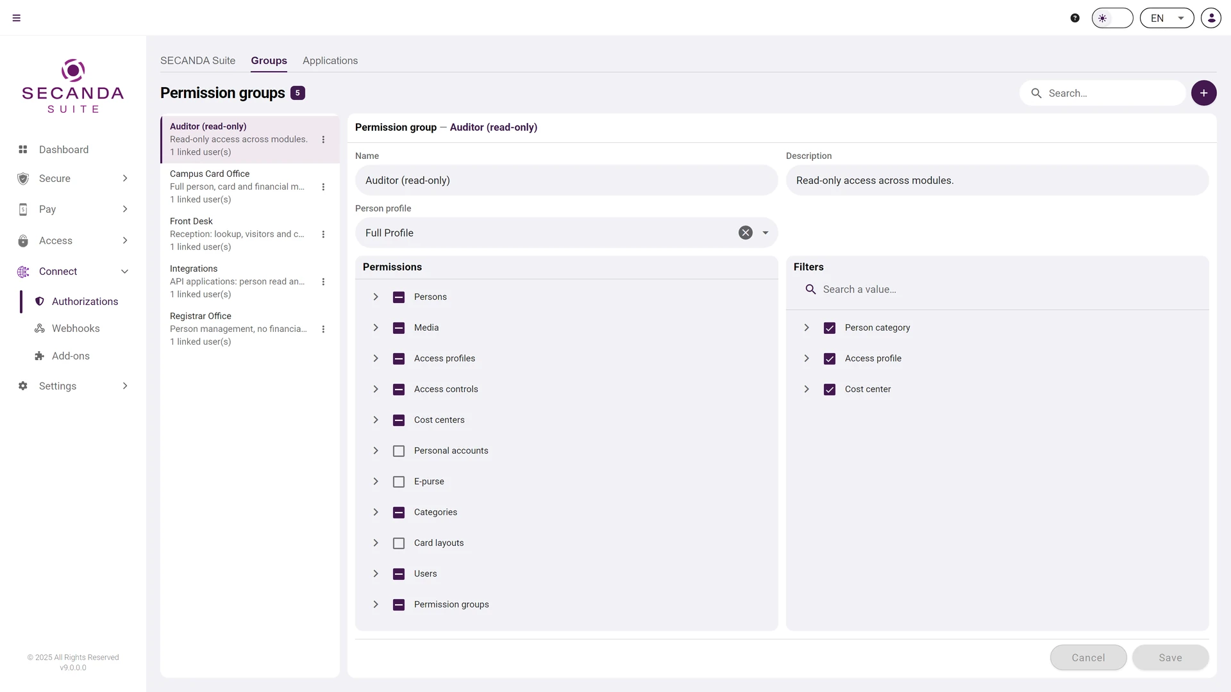
Task: Switch to the SECANDA Suite tab
Action: tap(197, 60)
